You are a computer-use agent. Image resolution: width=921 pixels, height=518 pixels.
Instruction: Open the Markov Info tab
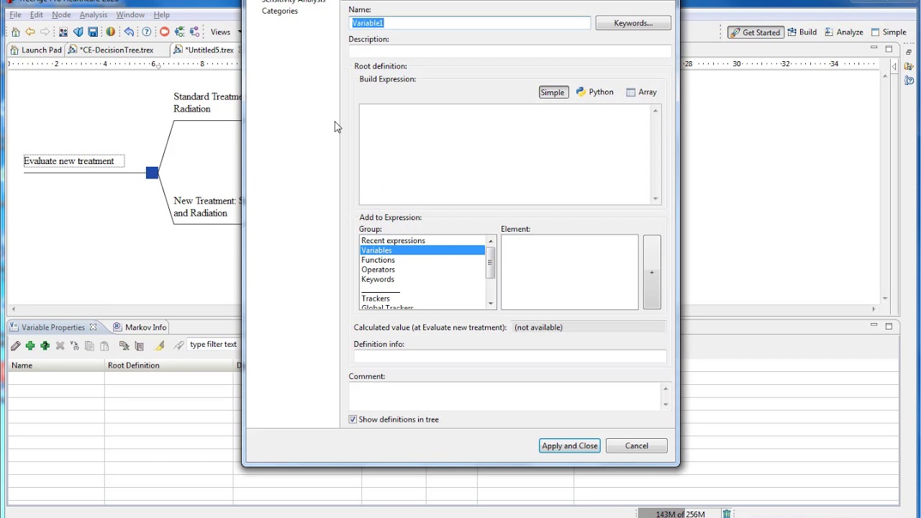pos(140,327)
